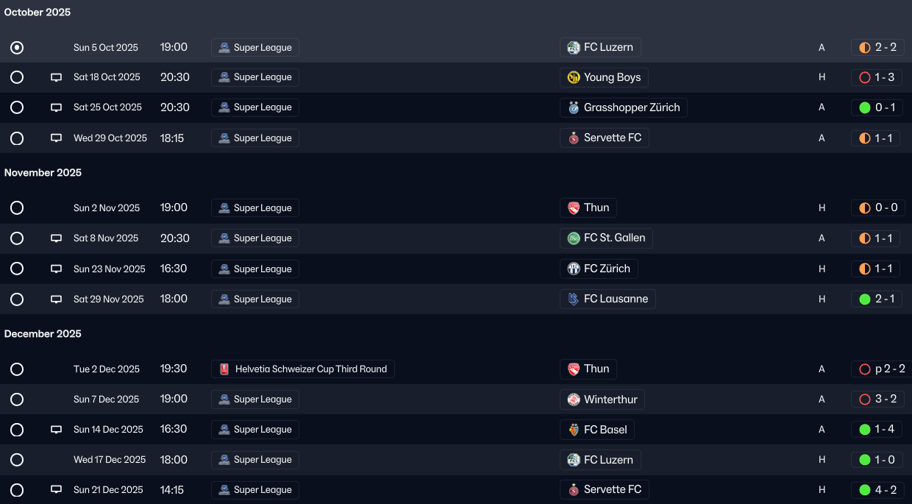Open Super League competition for FC Zürich match
The height and width of the screenshot is (504, 912).
[x=255, y=269]
